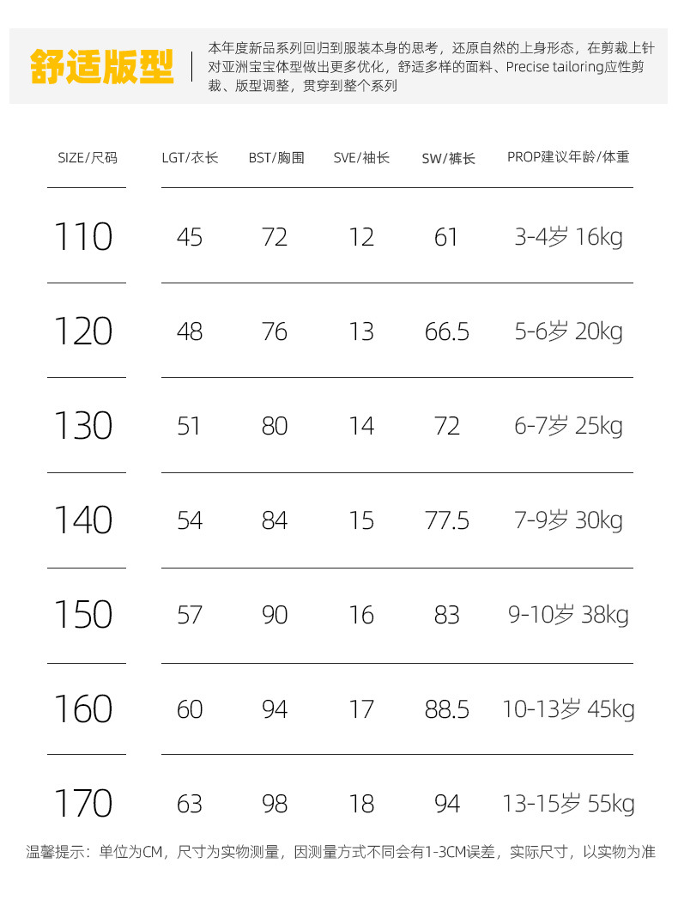The width and height of the screenshot is (678, 906).
Task: Click the 66.5 pants length value
Action: (447, 331)
